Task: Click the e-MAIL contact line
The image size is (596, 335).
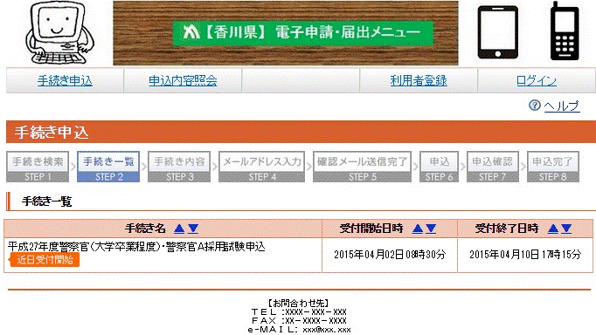Action: click(x=299, y=330)
